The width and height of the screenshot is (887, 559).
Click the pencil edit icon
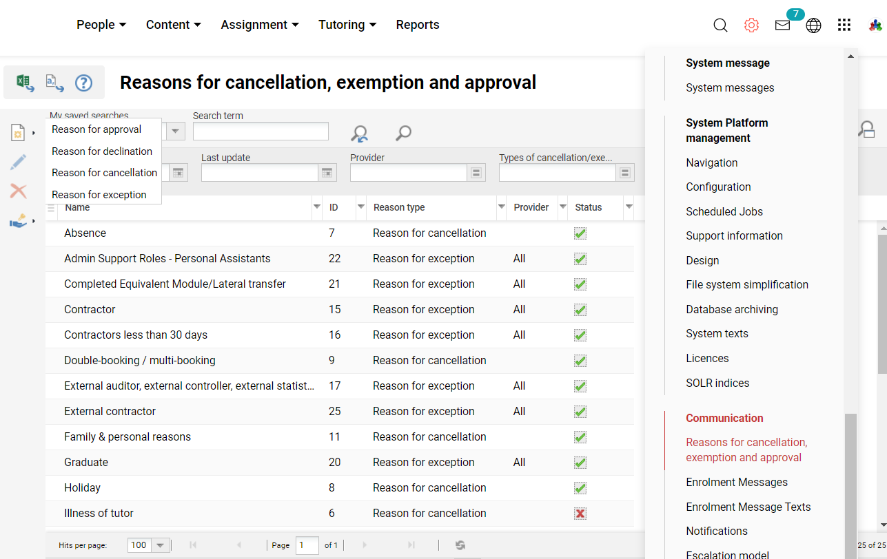point(19,162)
